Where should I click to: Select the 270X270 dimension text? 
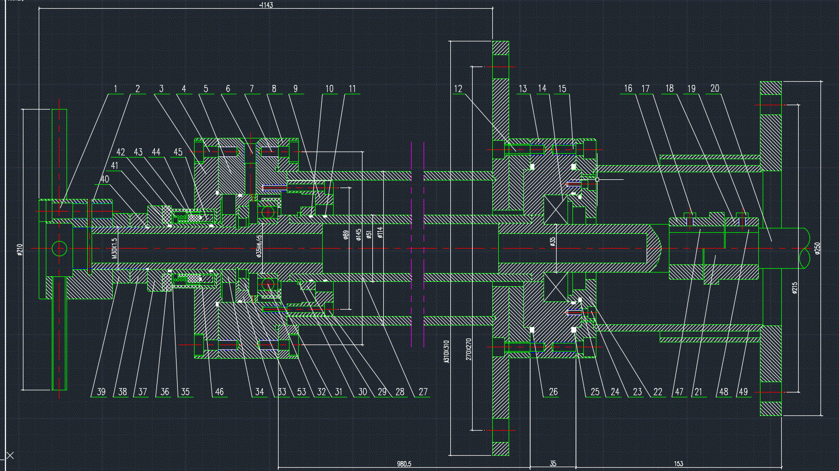click(468, 350)
